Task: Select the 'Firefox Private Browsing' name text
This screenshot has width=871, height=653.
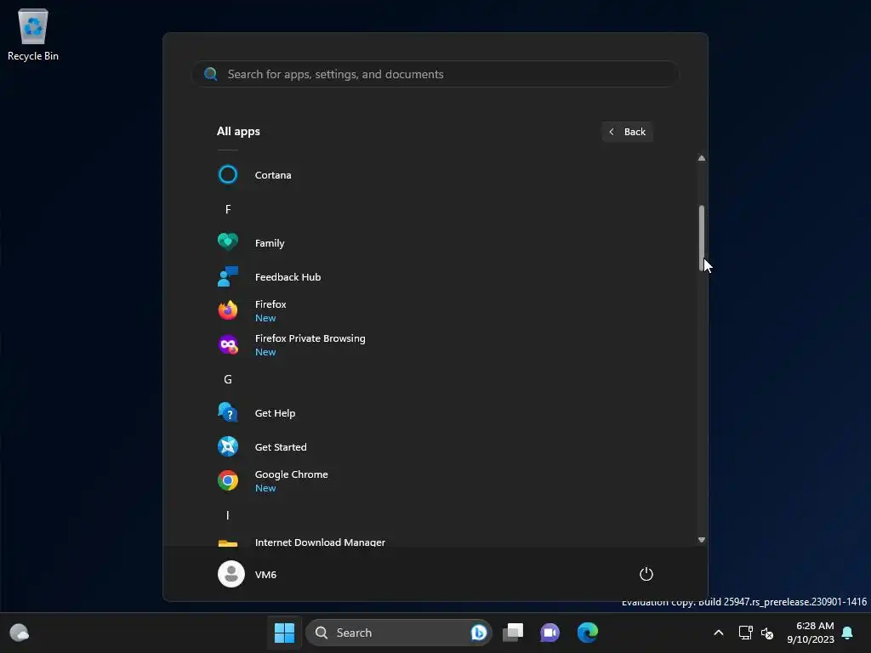Action: [x=310, y=338]
